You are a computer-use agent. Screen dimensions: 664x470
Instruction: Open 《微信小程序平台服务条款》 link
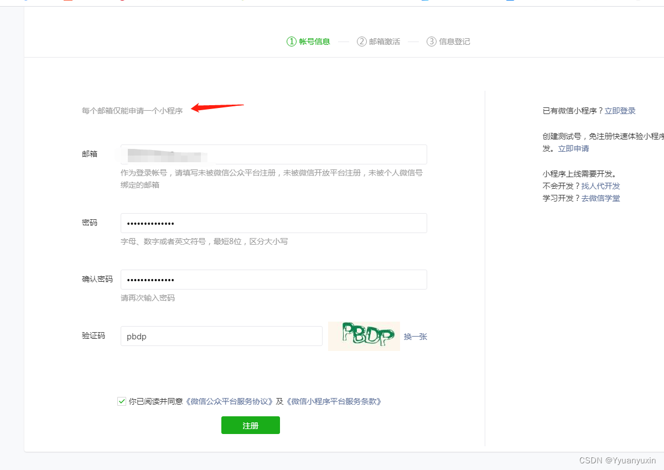334,401
